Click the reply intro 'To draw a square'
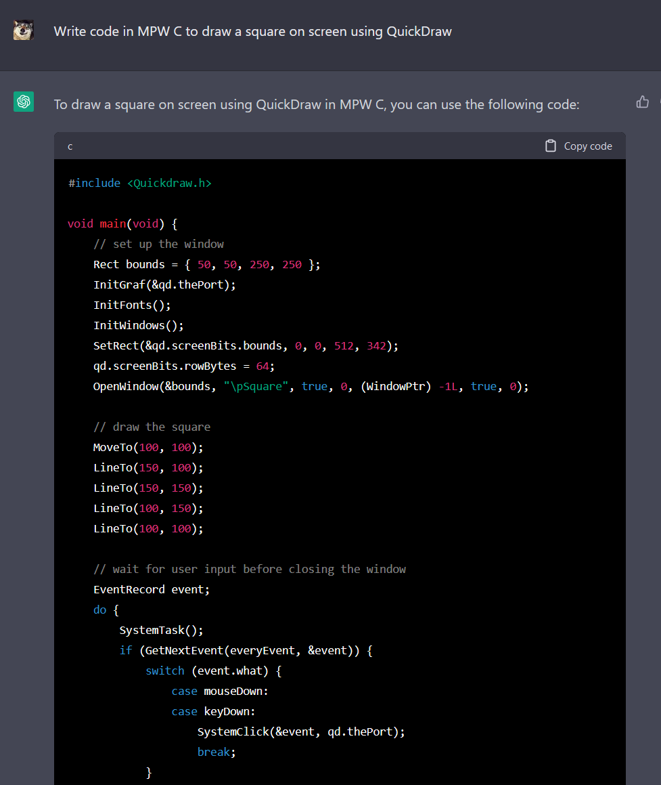Screen dimensions: 661x785 point(317,104)
